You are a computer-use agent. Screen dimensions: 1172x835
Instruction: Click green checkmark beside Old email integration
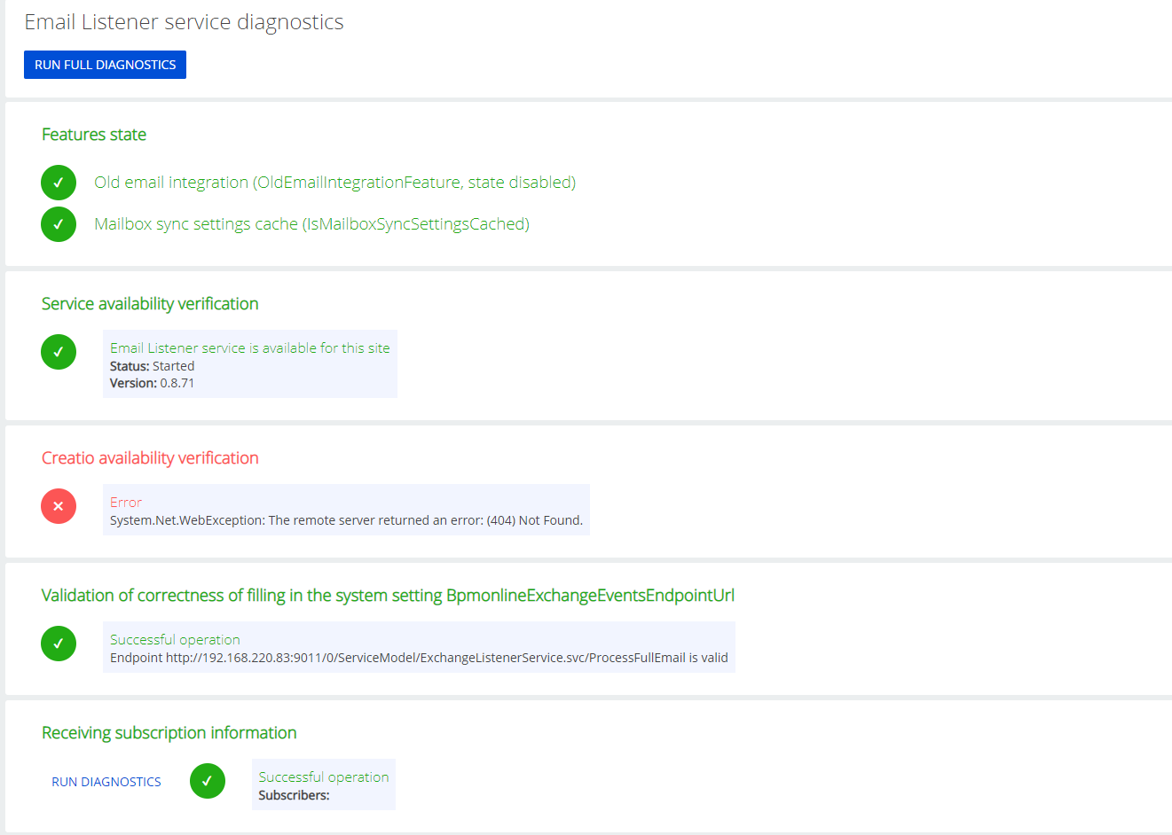tap(58, 182)
